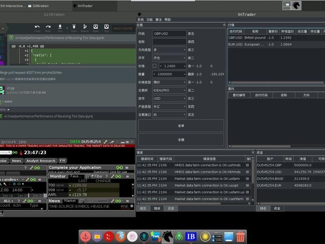Toggle the chain-link icon beside the TWS clock
This screenshot has height=244, width=325.
click(x=15, y=152)
